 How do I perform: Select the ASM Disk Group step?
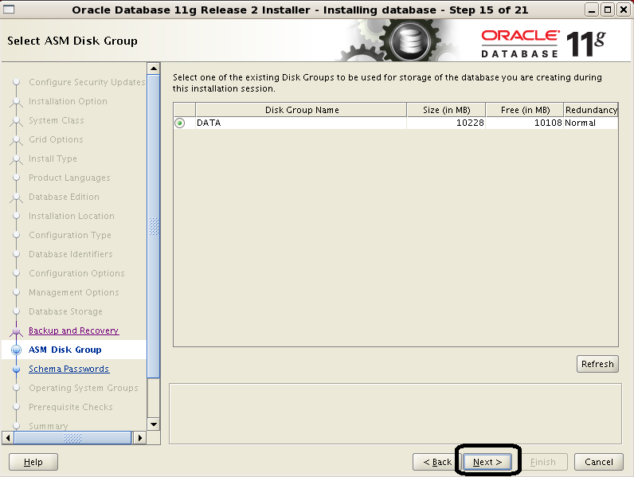(x=65, y=350)
